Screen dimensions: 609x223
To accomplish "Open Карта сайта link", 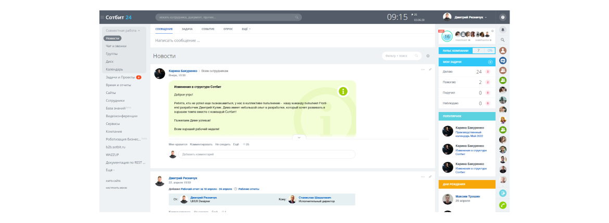I will [x=112, y=181].
